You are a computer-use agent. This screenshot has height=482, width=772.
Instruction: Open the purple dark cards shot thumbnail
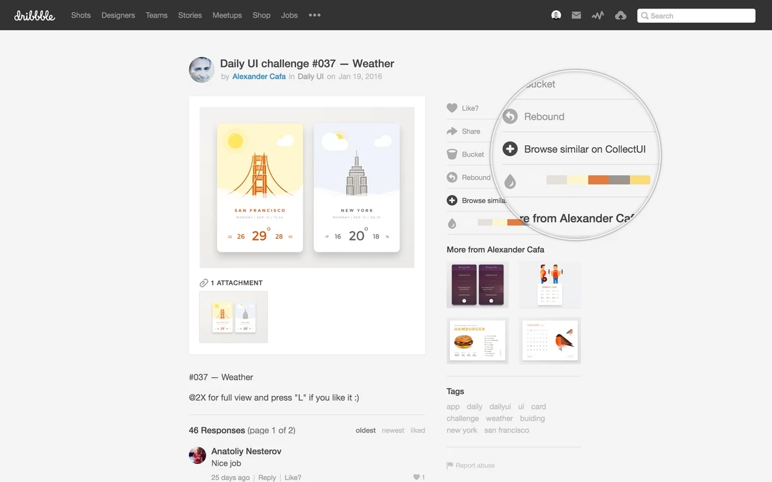478,284
